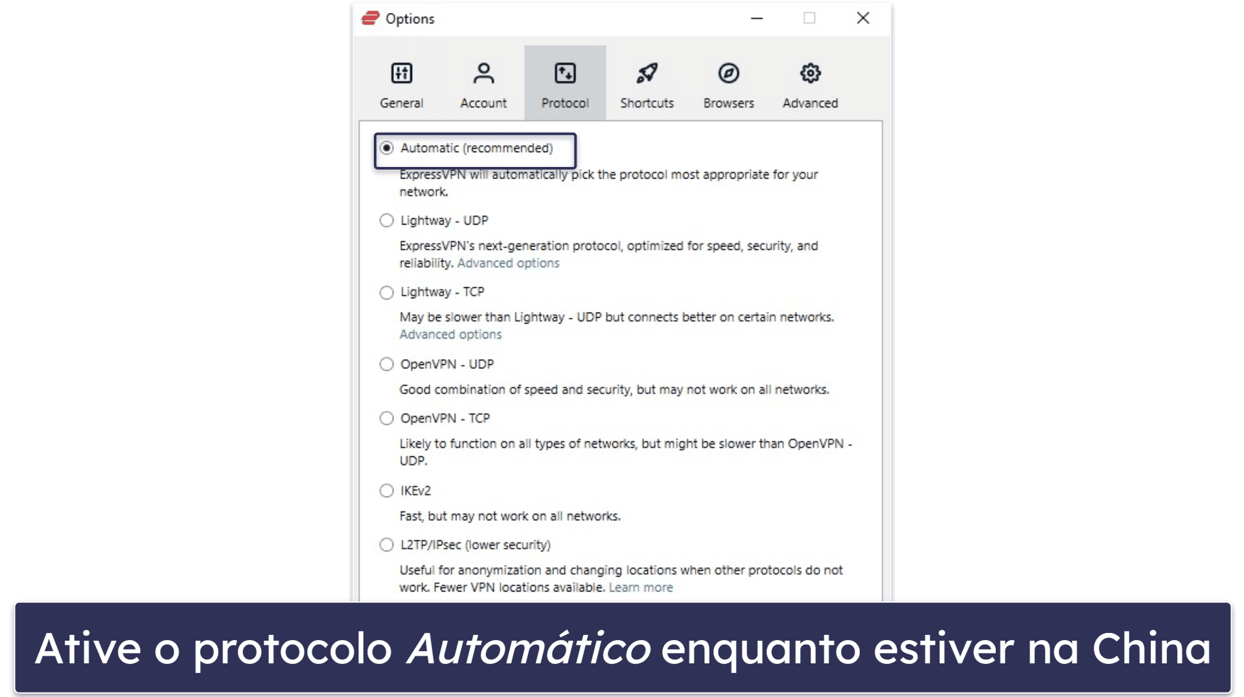Choose L2TP/IPsec (lower security) radio button
Image resolution: width=1244 pixels, height=697 pixels.
[387, 545]
